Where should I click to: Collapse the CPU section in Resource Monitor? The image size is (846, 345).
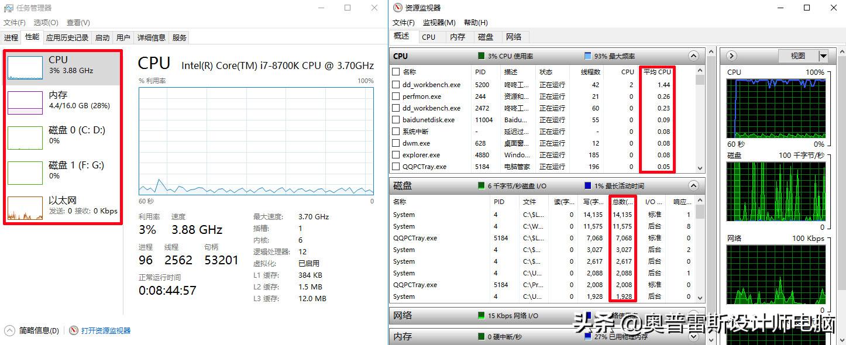(x=693, y=56)
